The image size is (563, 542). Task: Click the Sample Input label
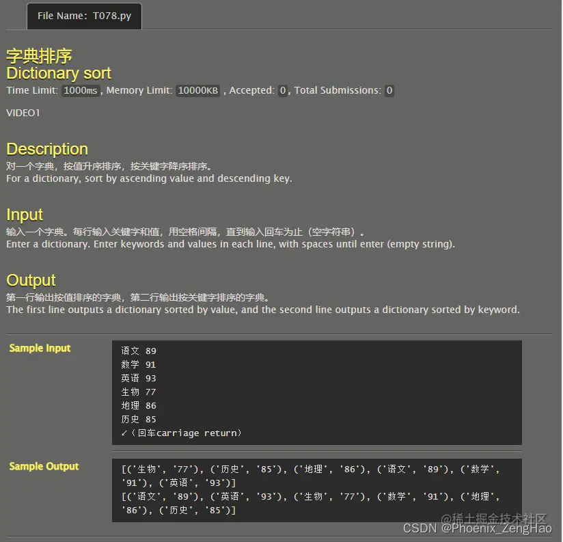point(40,349)
